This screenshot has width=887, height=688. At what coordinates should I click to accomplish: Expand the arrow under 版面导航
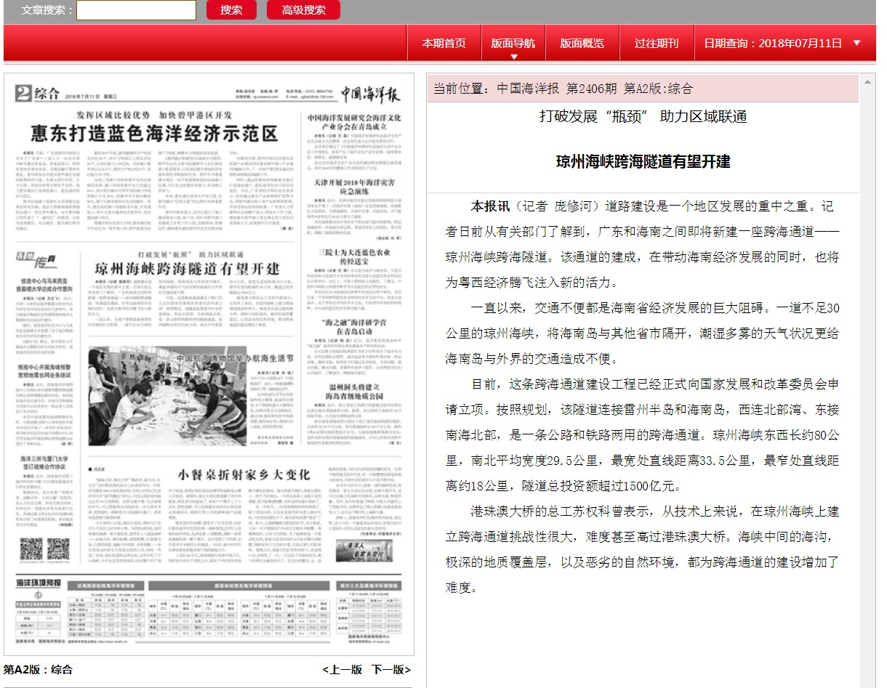pos(514,57)
